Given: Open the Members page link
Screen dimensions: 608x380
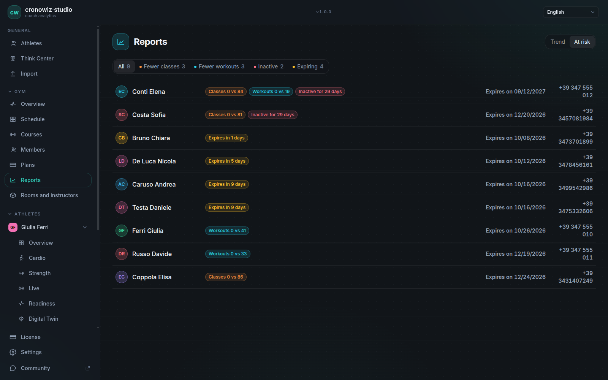Looking at the screenshot, I should click(48, 150).
